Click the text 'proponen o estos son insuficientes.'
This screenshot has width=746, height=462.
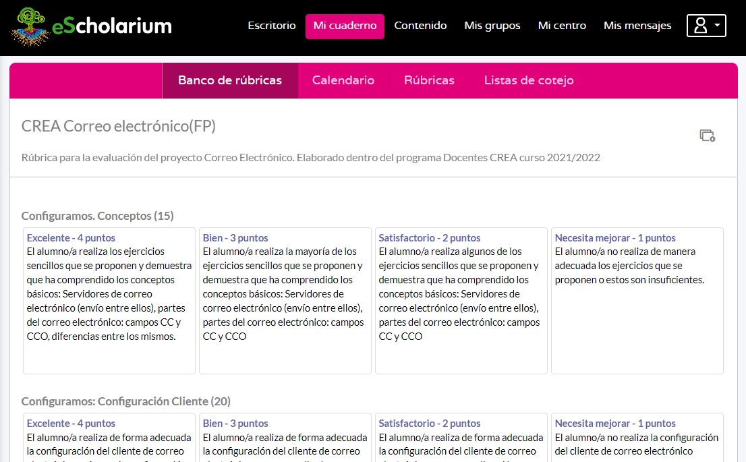(x=629, y=281)
